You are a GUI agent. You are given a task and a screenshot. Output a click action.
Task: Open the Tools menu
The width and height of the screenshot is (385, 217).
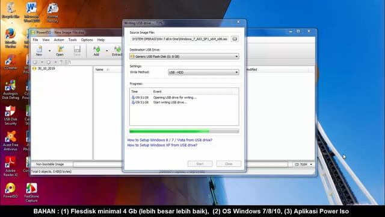pyautogui.click(x=72, y=40)
